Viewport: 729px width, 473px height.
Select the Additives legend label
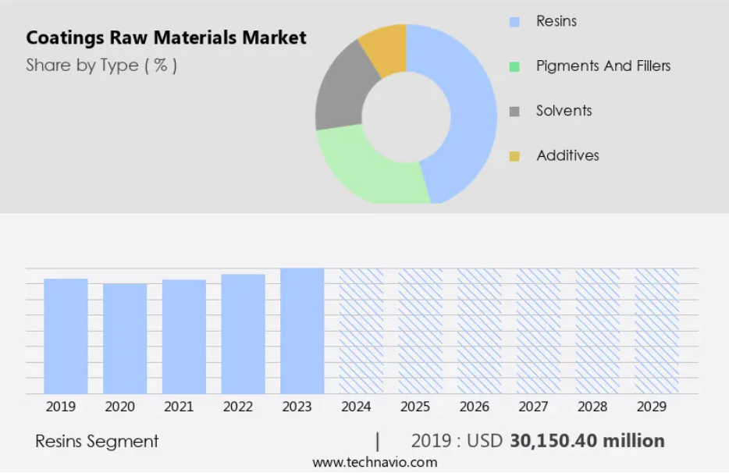(567, 155)
